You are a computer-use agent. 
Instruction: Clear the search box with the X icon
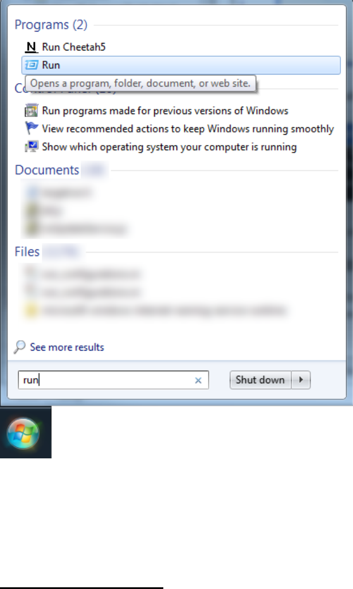[198, 380]
